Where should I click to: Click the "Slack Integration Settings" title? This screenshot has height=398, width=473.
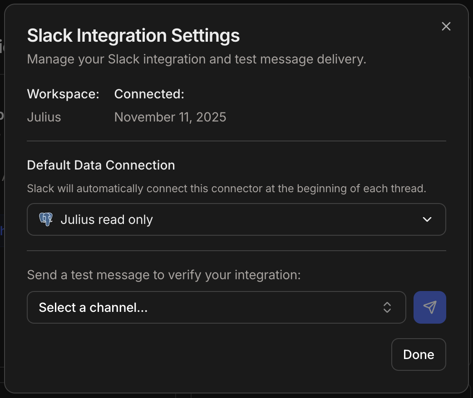(133, 35)
